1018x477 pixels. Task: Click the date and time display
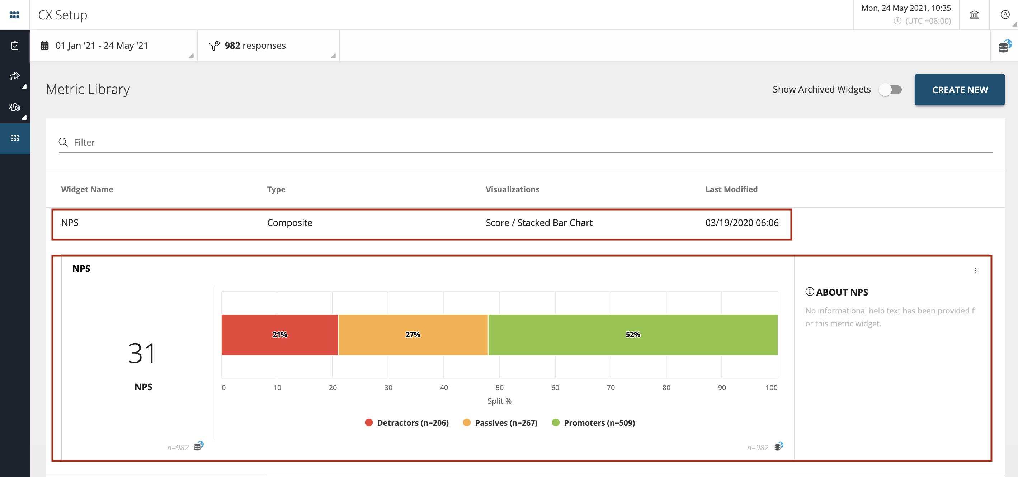[906, 8]
